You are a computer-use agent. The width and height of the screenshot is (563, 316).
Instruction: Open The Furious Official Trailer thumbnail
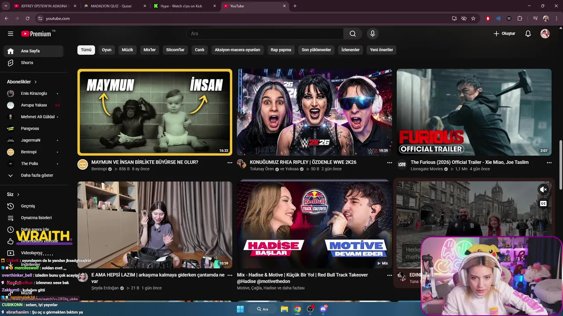coord(474,112)
